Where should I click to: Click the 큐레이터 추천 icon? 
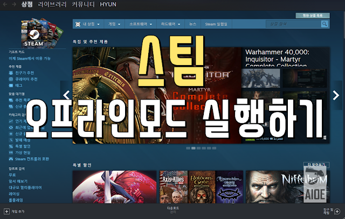coord(11,79)
